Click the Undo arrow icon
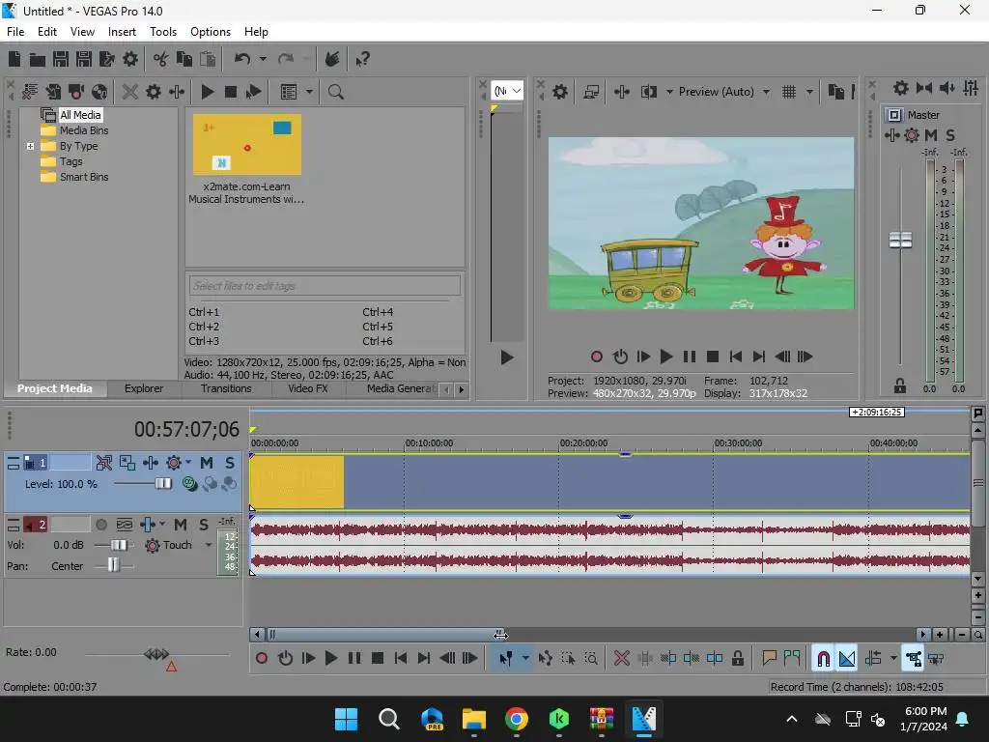This screenshot has width=989, height=742. coord(242,59)
